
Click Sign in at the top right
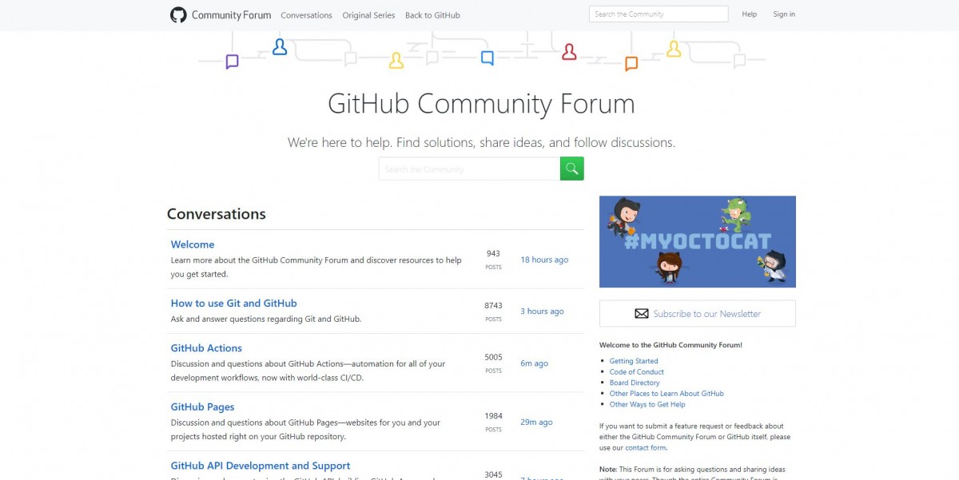(784, 14)
